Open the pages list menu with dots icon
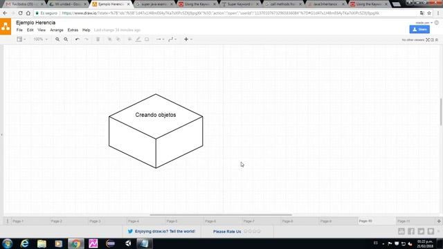 (8, 221)
